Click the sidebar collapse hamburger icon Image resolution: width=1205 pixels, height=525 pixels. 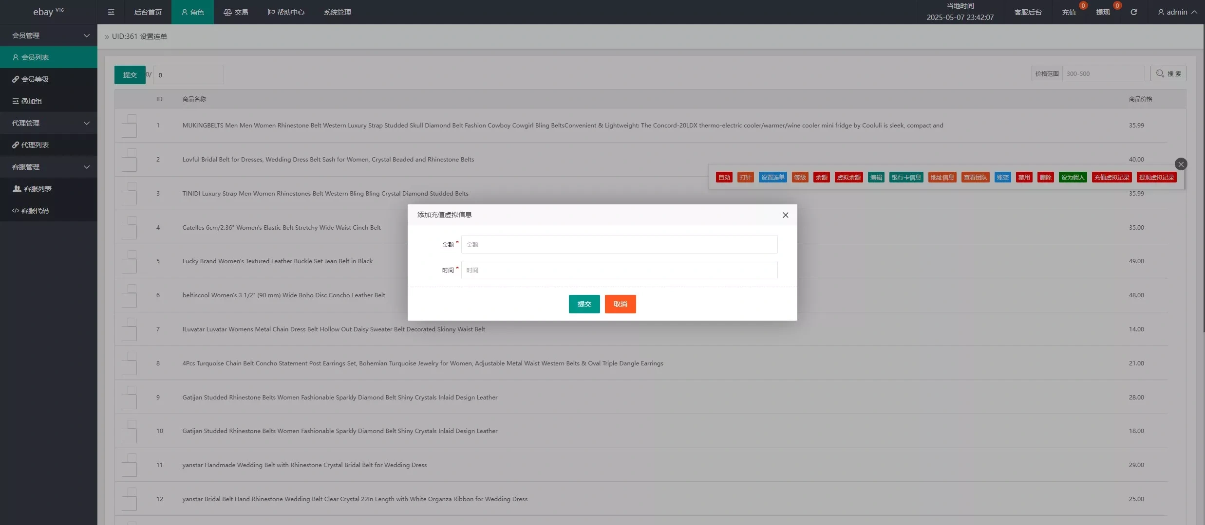[111, 12]
